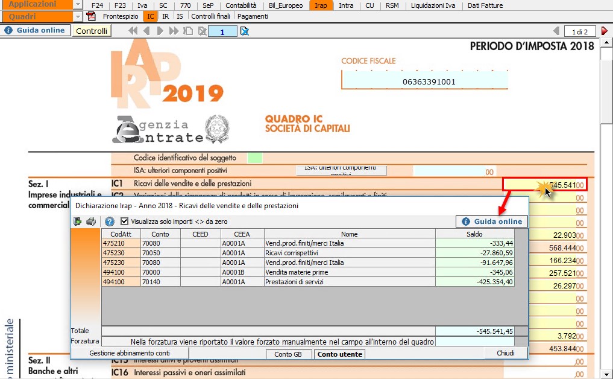Open help question mark in dialog toolbar

click(x=110, y=221)
